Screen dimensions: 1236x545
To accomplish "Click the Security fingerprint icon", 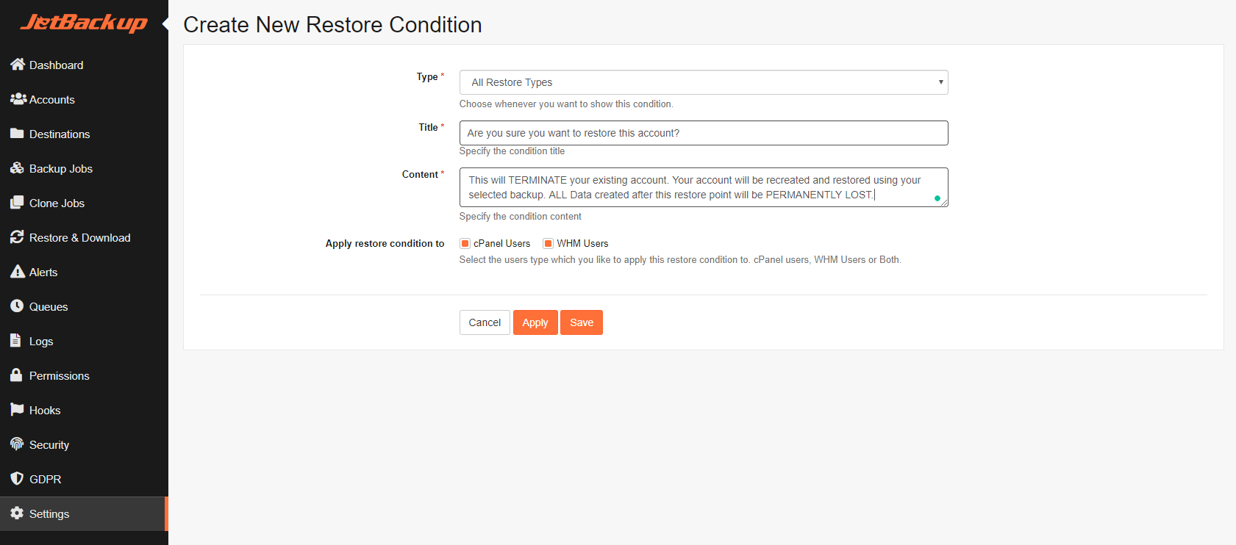I will click(x=17, y=444).
